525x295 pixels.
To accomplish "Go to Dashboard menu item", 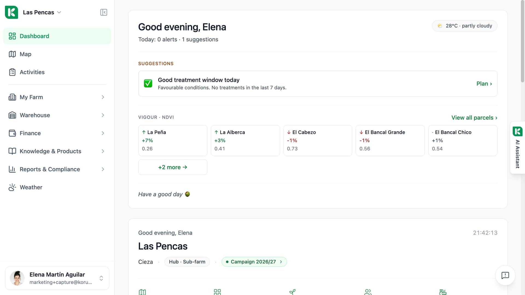I will point(57,36).
